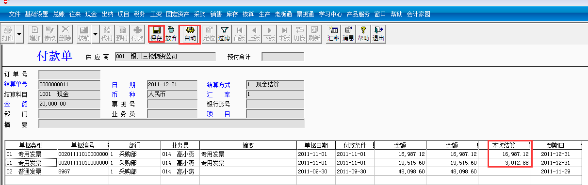This screenshot has height=185, width=588.
Task: Click the 刷新 (Refresh) toolbar icon
Action: 314,34
